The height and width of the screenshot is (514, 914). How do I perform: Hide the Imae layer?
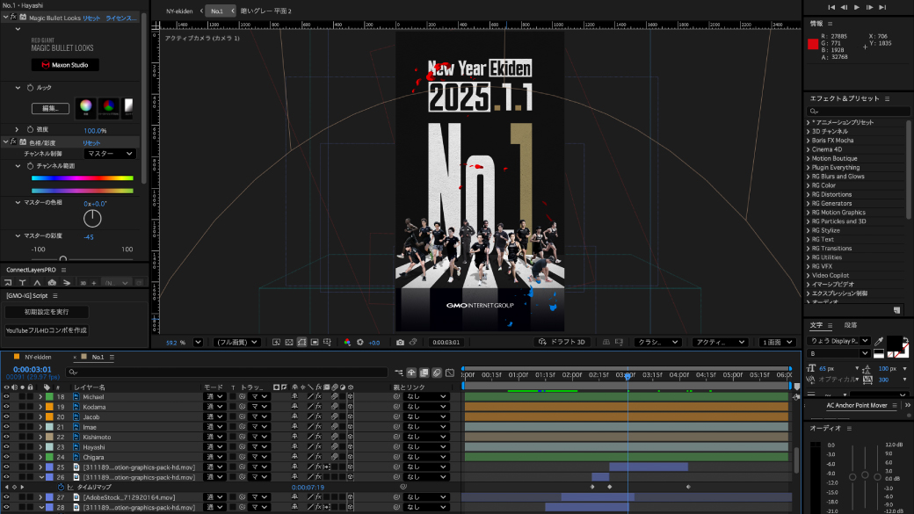coord(6,427)
